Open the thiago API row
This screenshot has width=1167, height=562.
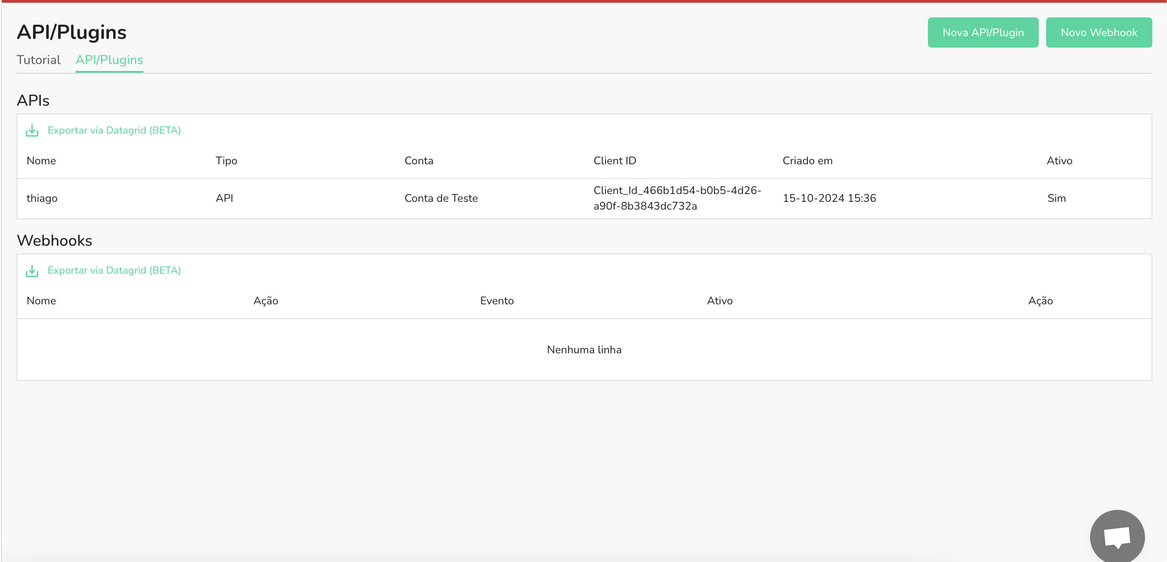tap(42, 198)
